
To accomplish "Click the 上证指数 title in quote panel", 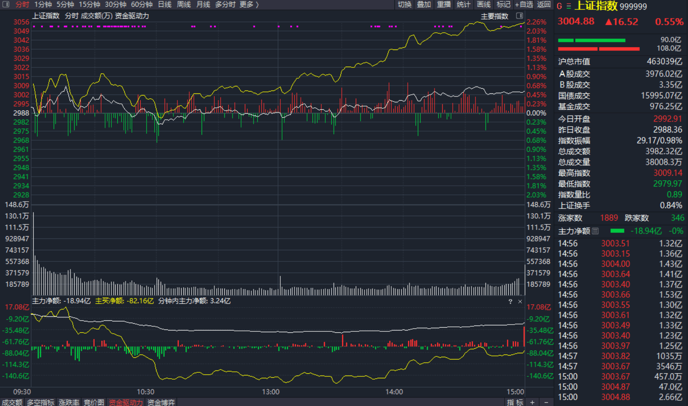I will tap(596, 6).
